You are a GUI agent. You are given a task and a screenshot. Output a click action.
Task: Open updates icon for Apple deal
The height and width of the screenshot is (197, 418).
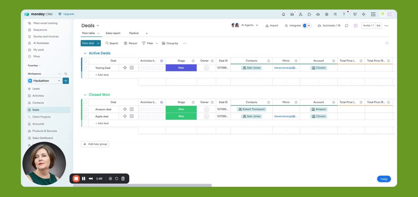pos(131,116)
